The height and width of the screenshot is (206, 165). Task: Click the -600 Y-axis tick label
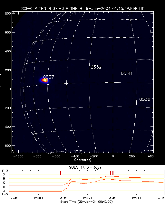coord(7,146)
